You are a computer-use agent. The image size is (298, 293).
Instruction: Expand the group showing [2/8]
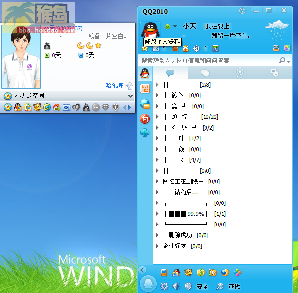pos(157,84)
